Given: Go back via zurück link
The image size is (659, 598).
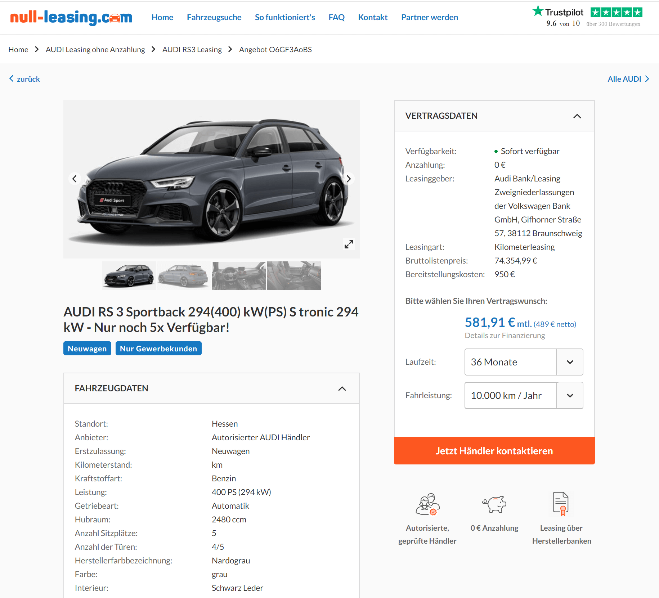Looking at the screenshot, I should tap(24, 79).
